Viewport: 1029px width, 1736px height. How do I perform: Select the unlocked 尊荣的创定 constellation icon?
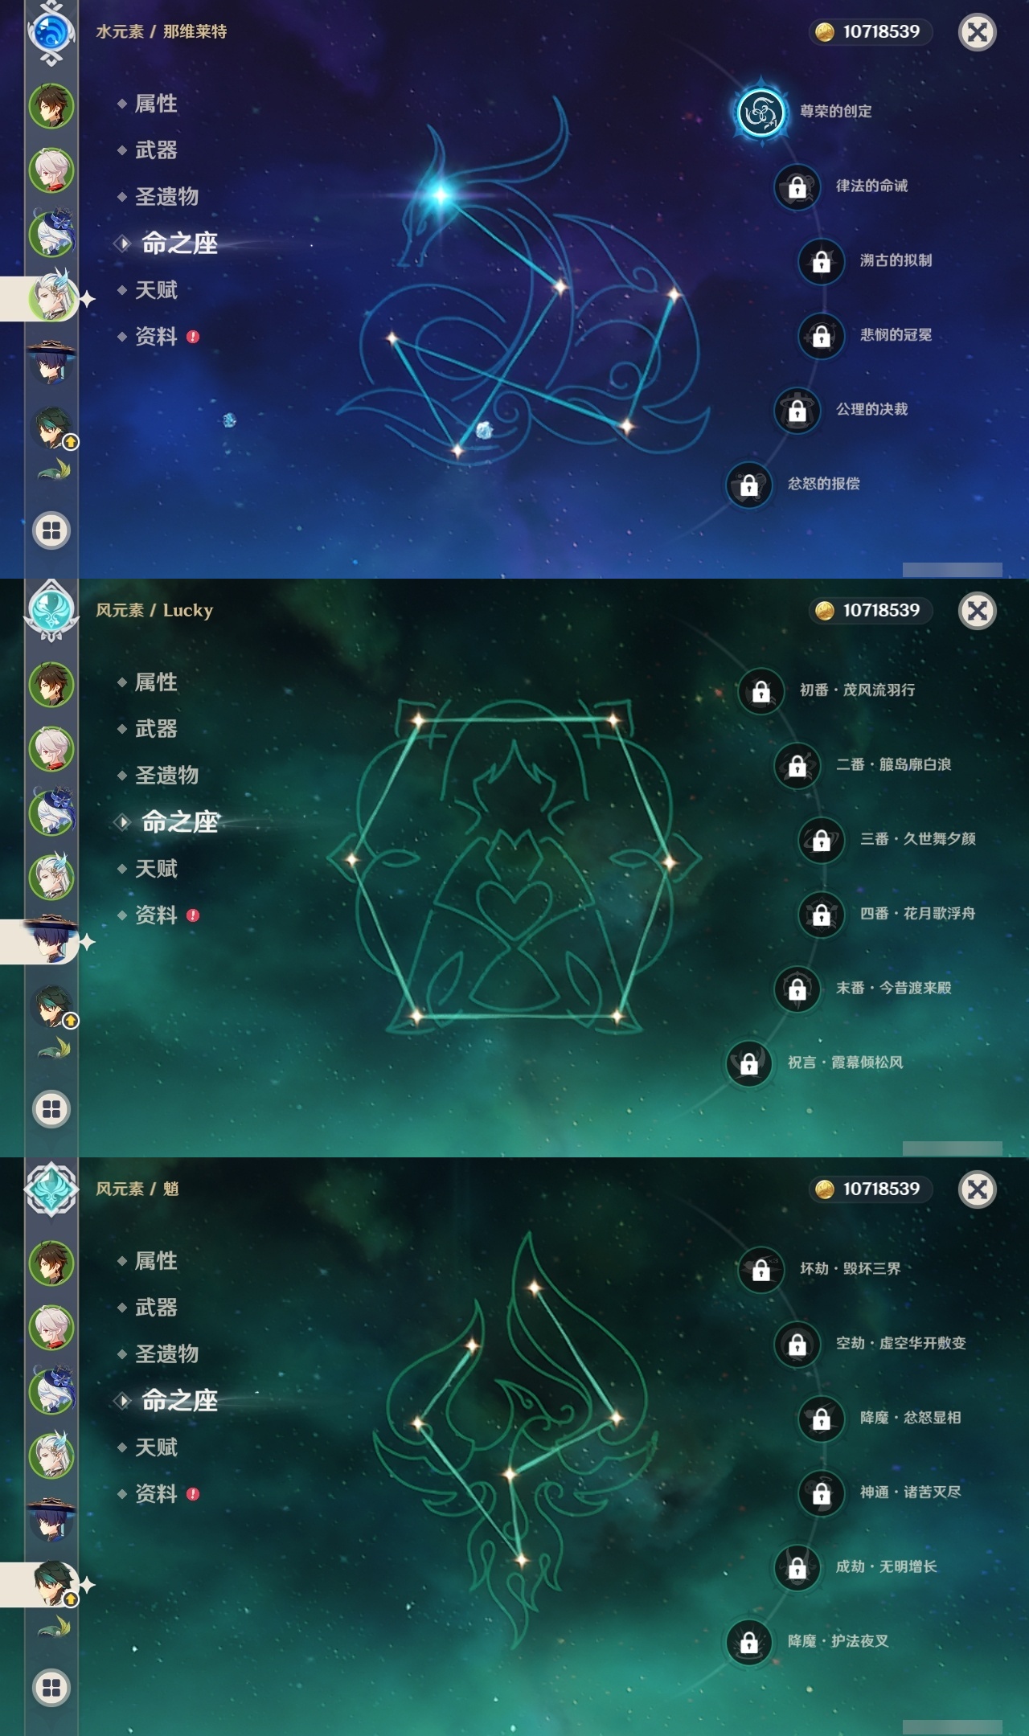click(760, 112)
